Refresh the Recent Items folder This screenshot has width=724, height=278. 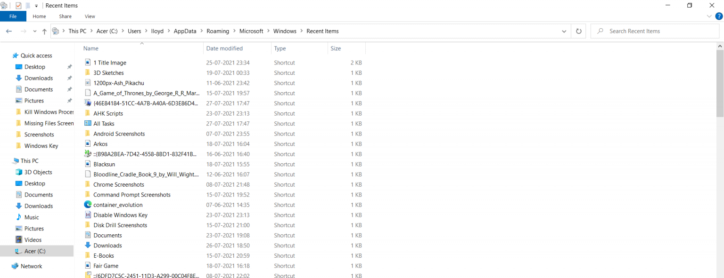pyautogui.click(x=578, y=31)
